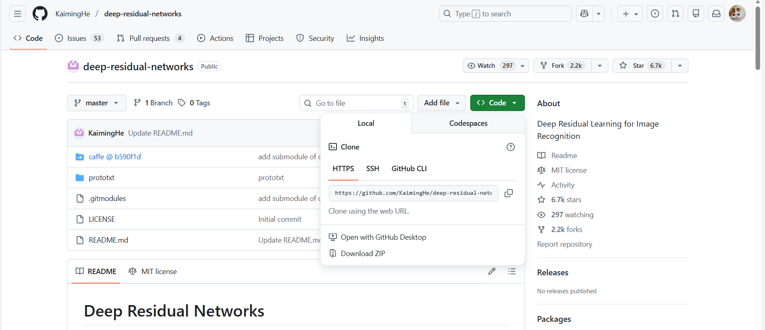Image resolution: width=765 pixels, height=330 pixels.
Task: Open the Pull requests tab
Action: pos(150,38)
